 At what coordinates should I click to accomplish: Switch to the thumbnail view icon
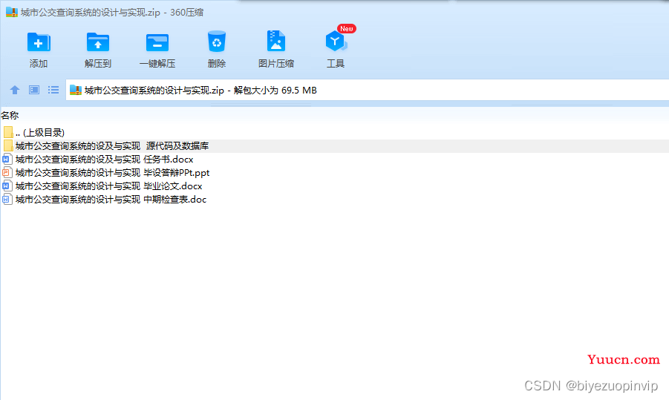(34, 90)
